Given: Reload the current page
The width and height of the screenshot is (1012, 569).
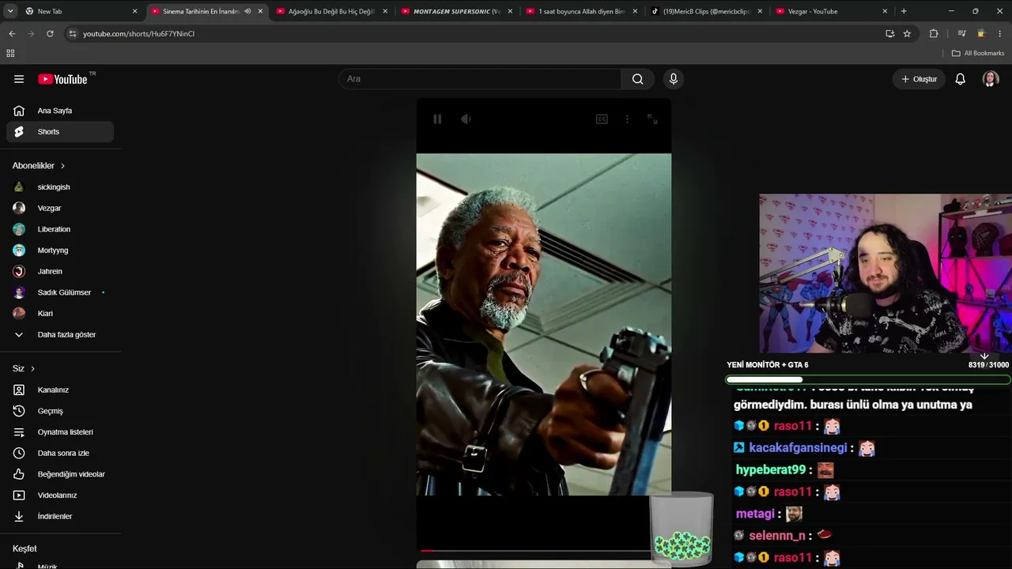Looking at the screenshot, I should click(50, 34).
